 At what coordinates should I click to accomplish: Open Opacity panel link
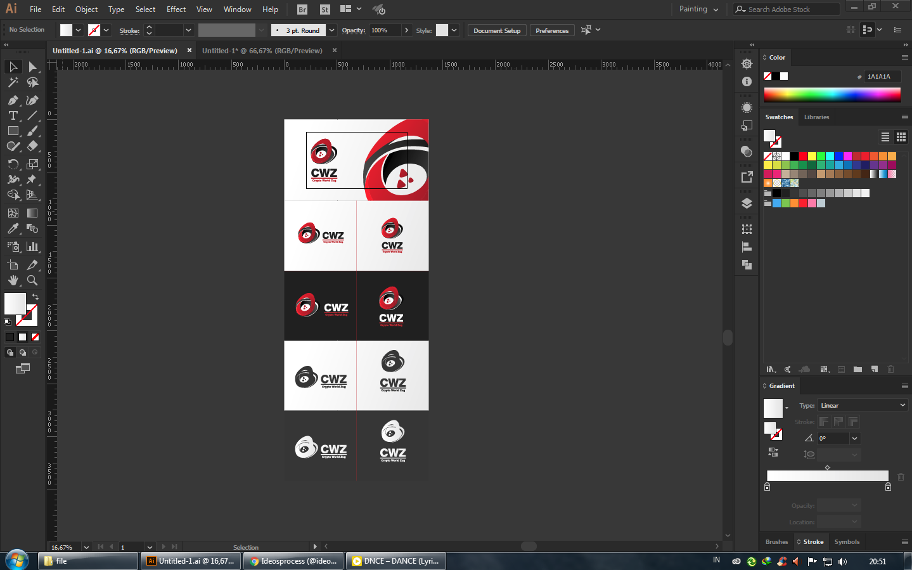(353, 30)
